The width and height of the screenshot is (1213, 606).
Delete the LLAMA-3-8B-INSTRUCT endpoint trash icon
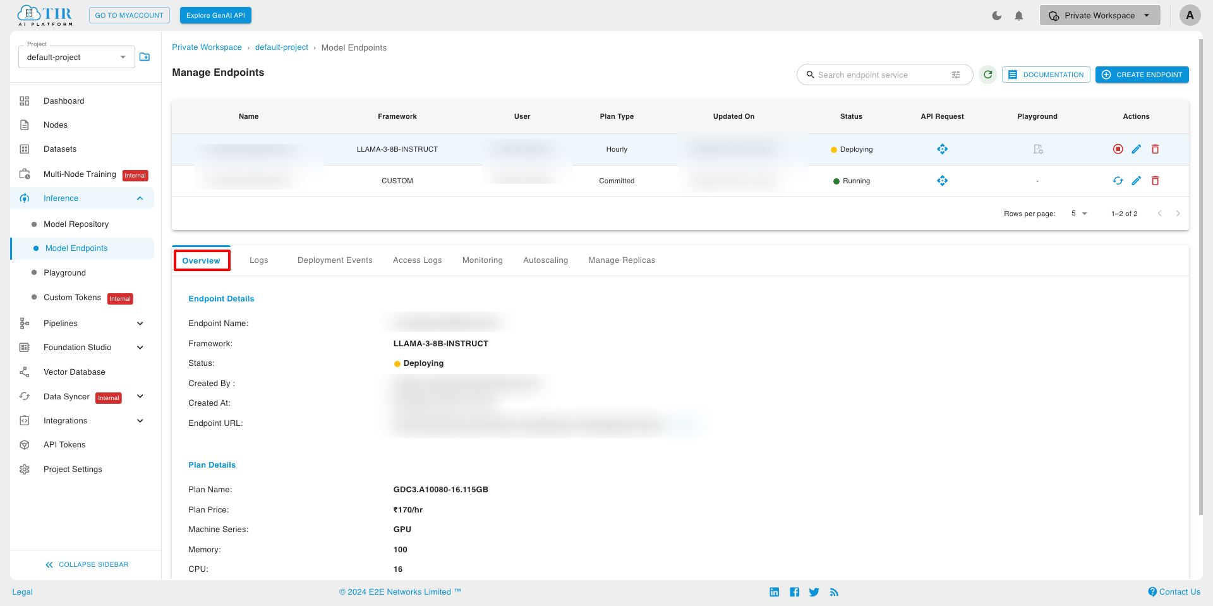point(1155,149)
